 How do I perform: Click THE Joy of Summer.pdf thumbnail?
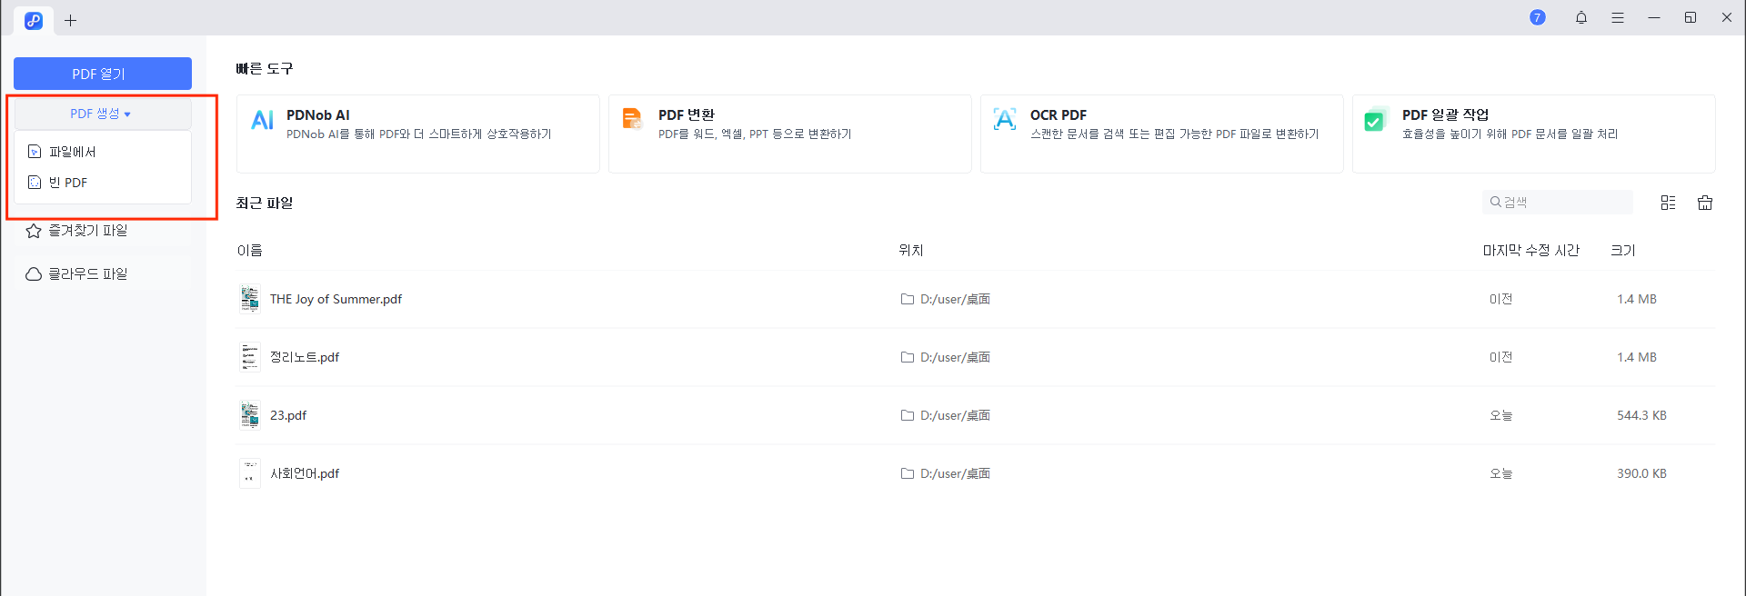(250, 299)
